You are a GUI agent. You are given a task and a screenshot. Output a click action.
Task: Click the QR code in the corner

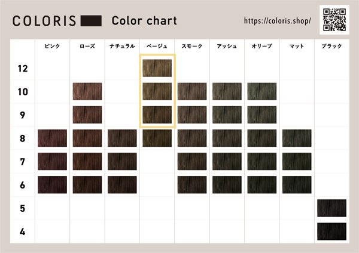click(334, 20)
